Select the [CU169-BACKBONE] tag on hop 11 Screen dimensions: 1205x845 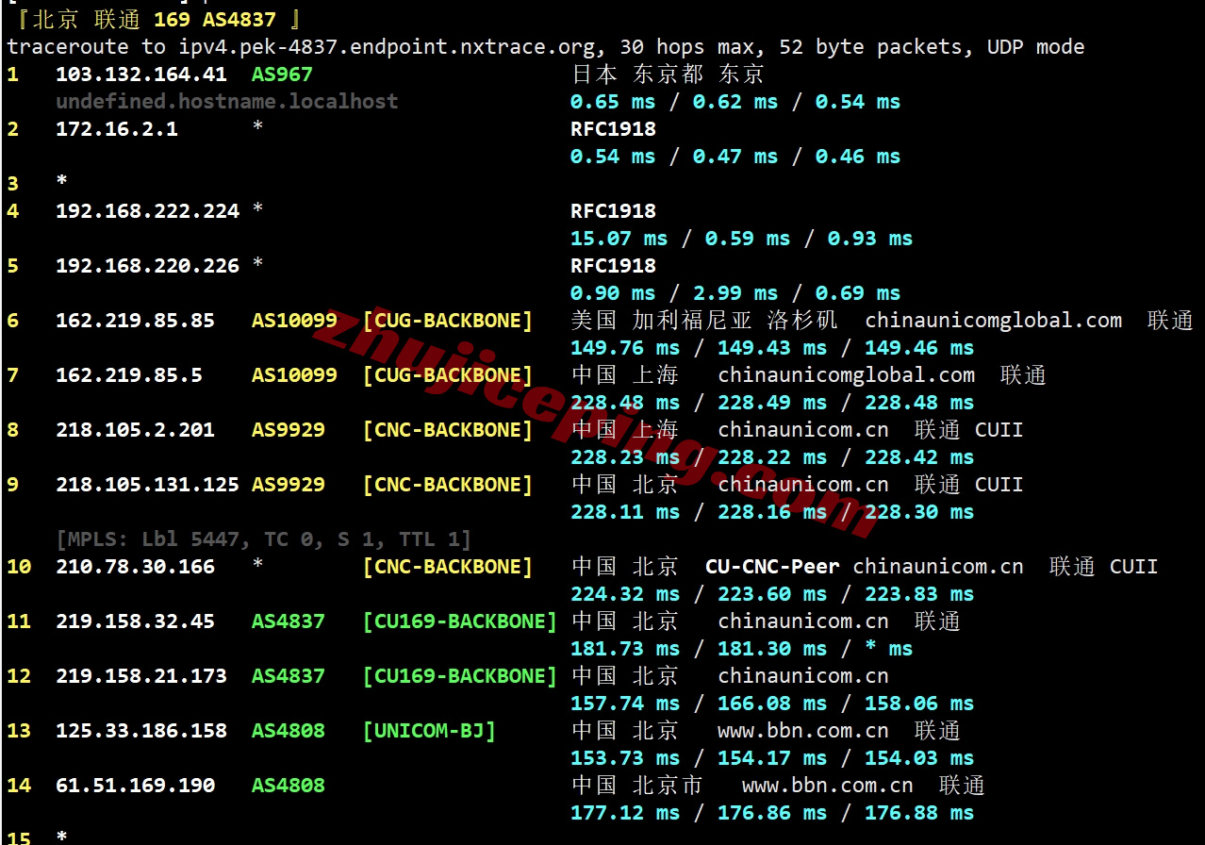coord(460,621)
